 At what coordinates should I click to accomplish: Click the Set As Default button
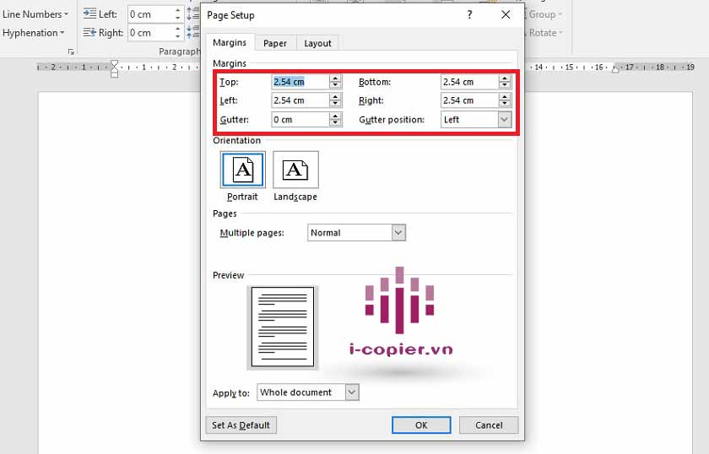pyautogui.click(x=241, y=425)
